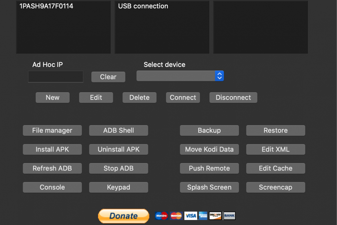337x225 pixels.
Task: Open the Select device dropdown arrows
Action: click(219, 76)
